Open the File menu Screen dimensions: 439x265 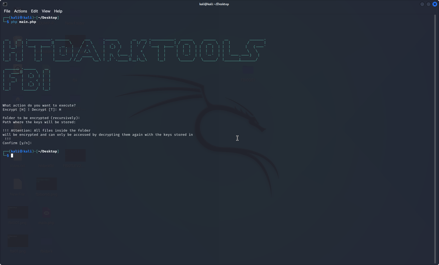(x=7, y=11)
